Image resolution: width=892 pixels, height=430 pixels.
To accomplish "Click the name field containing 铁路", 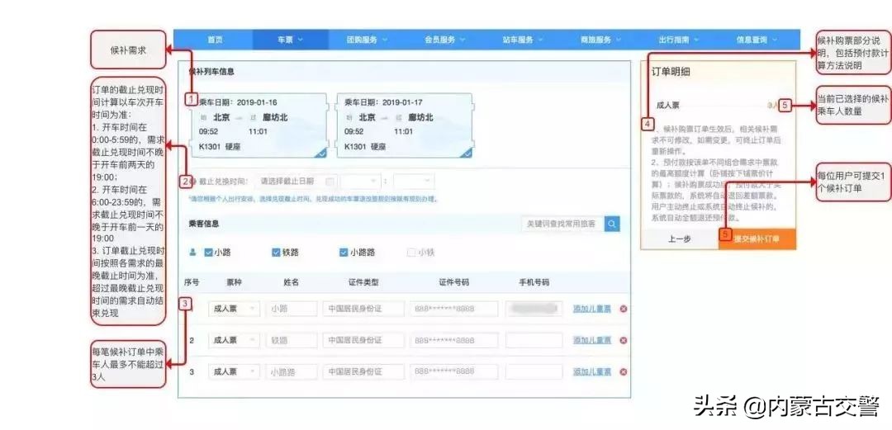I will 292,340.
